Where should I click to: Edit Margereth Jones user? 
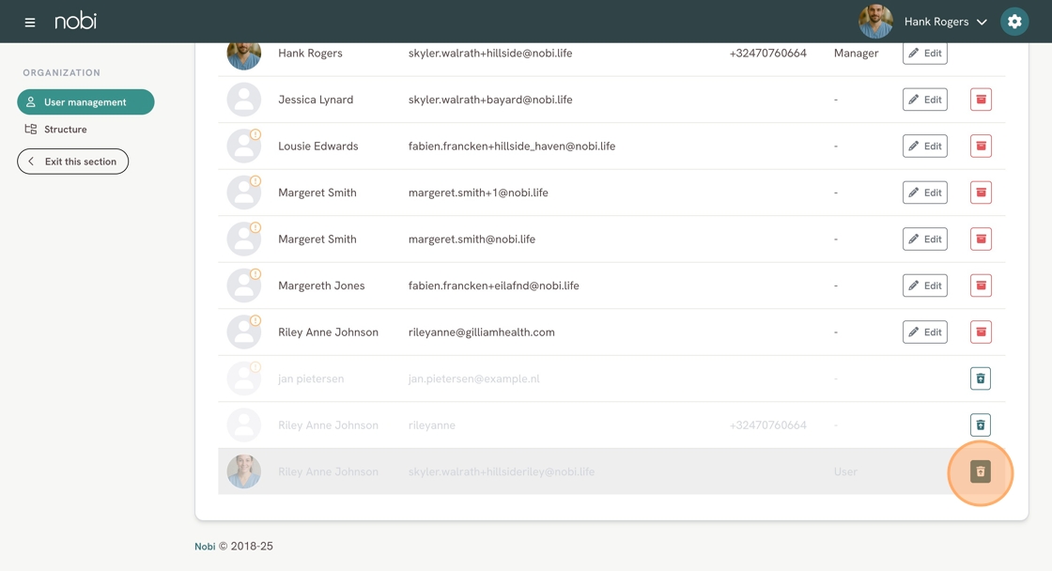click(924, 285)
